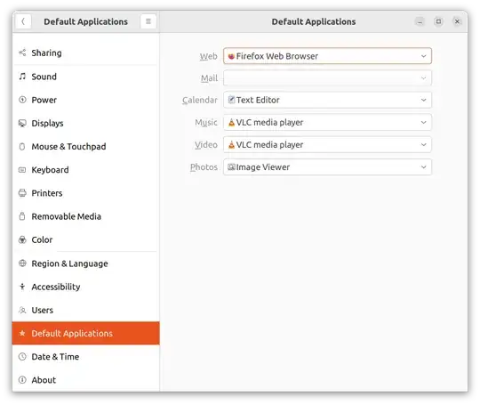The height and width of the screenshot is (405, 480).
Task: Open the Calendar application dropdown
Action: (327, 100)
